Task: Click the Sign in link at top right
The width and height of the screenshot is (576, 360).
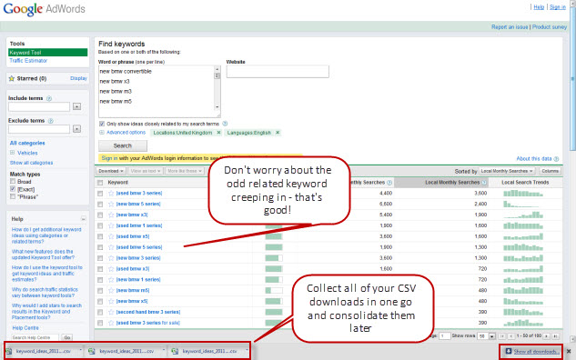Action: 558,7
